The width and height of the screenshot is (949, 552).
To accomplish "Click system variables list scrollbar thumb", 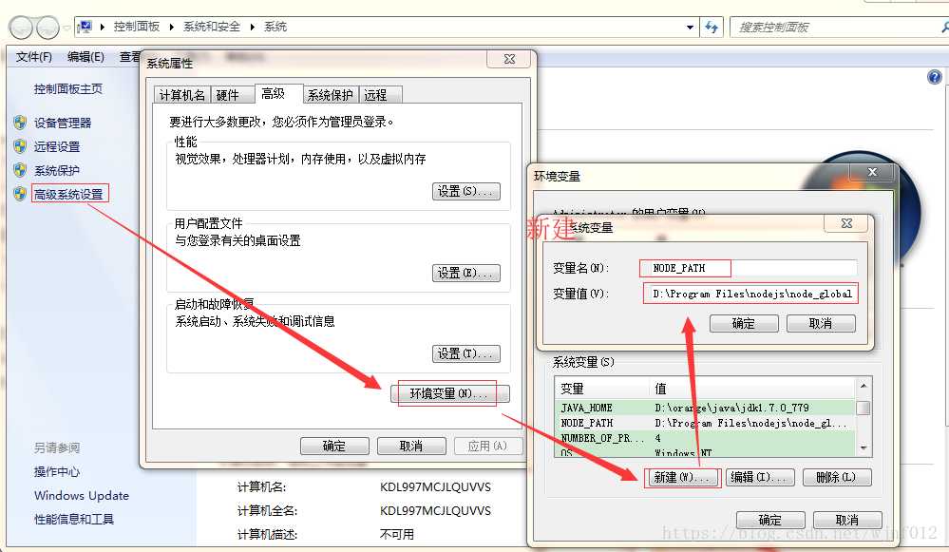I will (x=864, y=408).
